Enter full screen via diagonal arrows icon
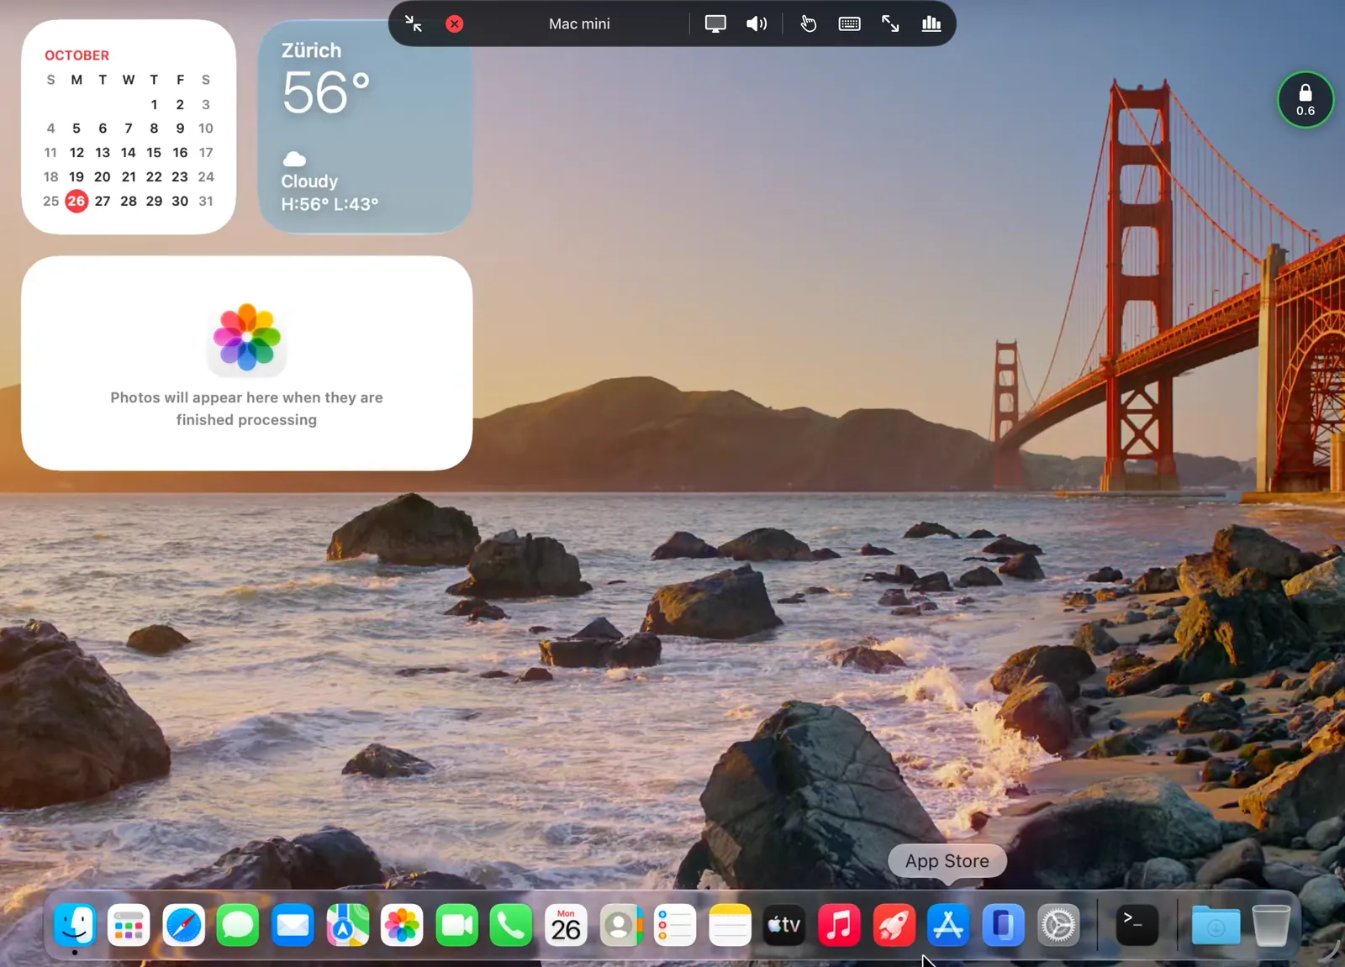This screenshot has width=1345, height=967. pyautogui.click(x=890, y=24)
